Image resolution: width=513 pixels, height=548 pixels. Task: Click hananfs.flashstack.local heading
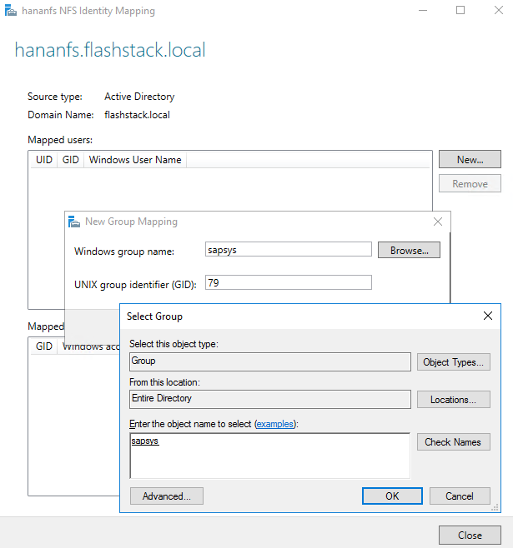click(110, 50)
